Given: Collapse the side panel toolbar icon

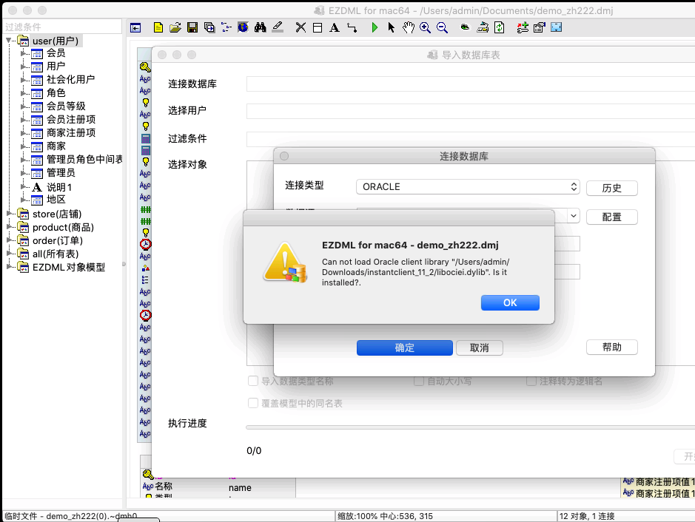Looking at the screenshot, I should click(135, 28).
